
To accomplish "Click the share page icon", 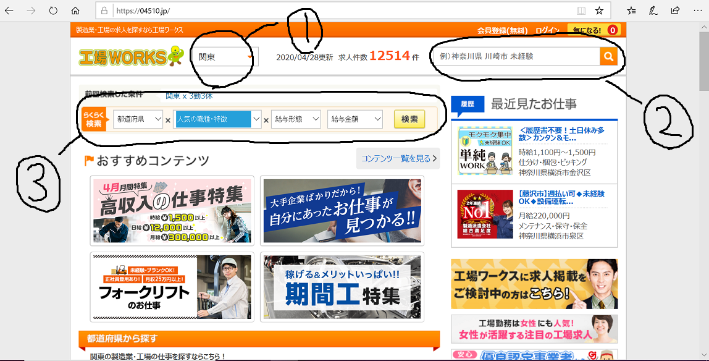I will (675, 11).
